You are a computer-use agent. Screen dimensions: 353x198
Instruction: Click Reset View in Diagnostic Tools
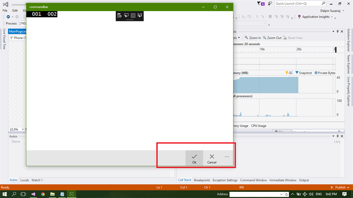tap(293, 38)
